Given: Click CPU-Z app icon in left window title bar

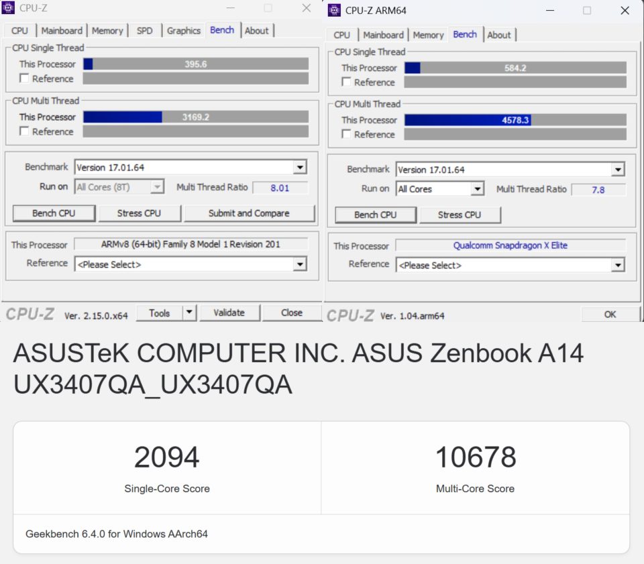Looking at the screenshot, I should coord(8,7).
